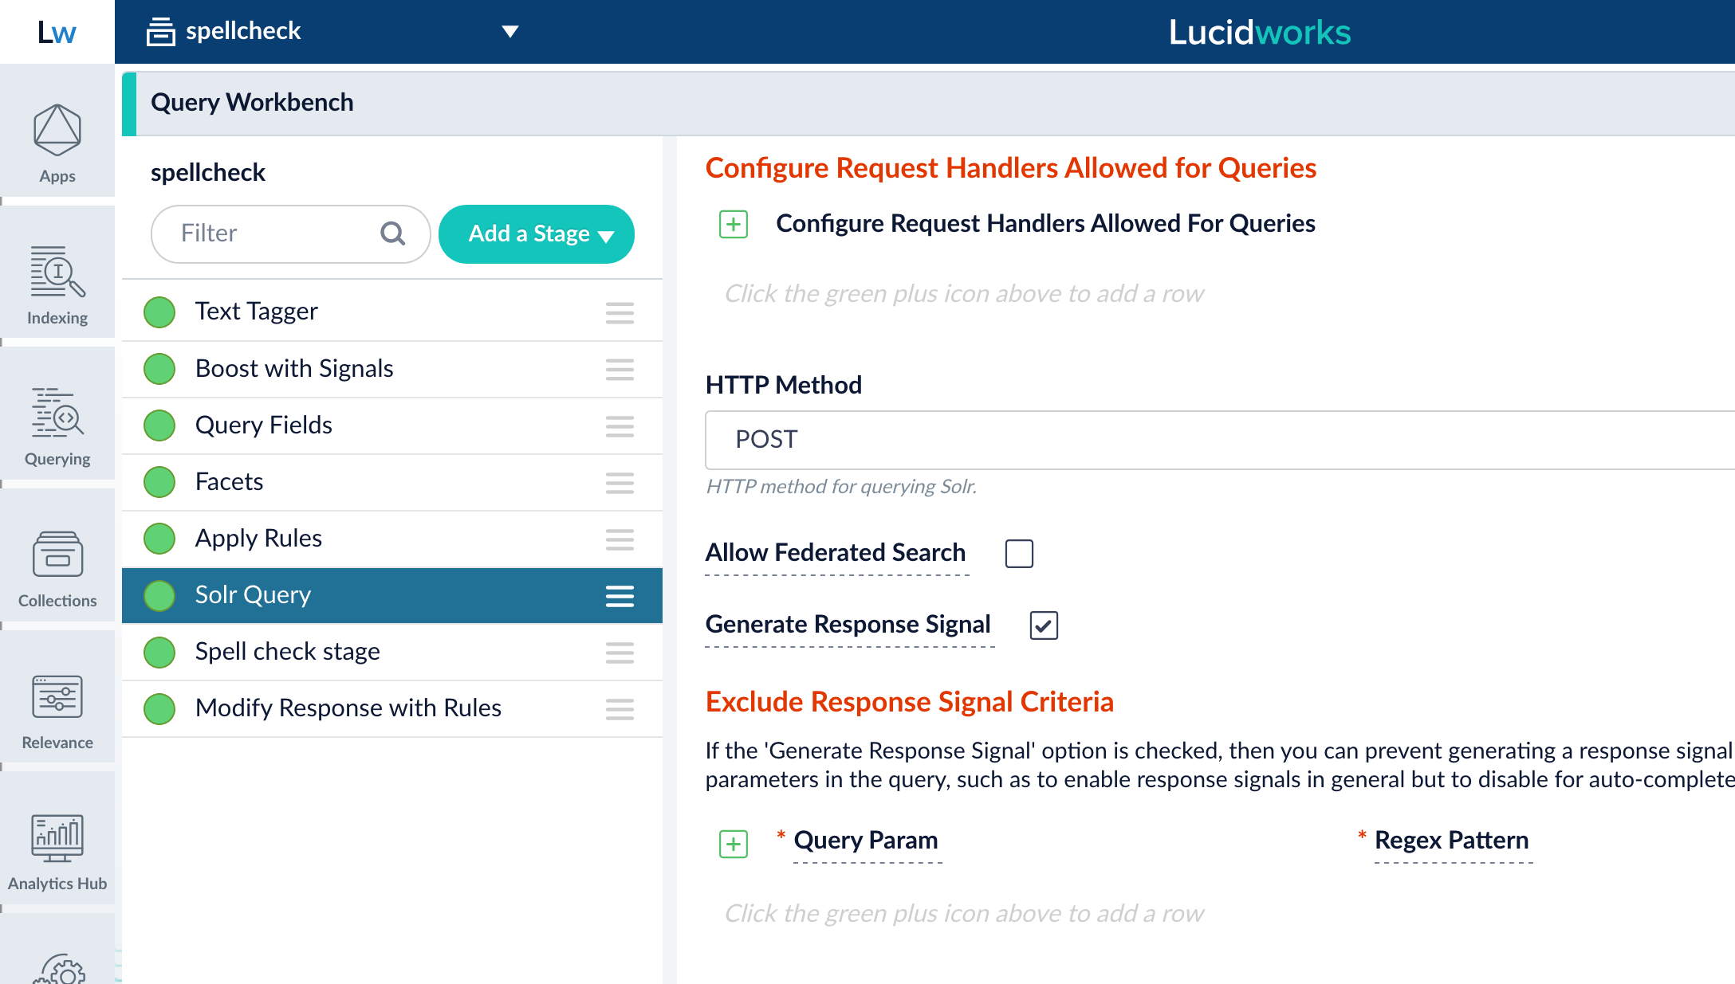Select the Boost with Signals stage
Image resolution: width=1735 pixels, height=984 pixels.
392,369
